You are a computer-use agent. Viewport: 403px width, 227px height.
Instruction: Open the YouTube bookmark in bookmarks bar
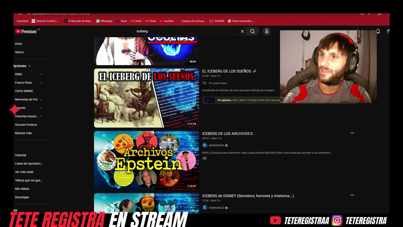pos(167,21)
